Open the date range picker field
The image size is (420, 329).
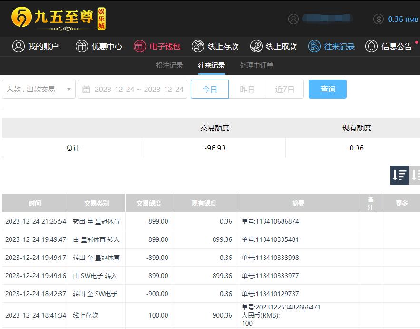pyautogui.click(x=133, y=89)
